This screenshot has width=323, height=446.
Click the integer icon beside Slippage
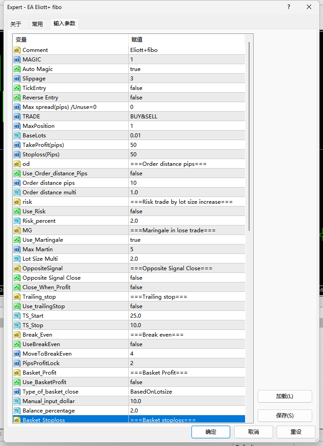(17, 79)
